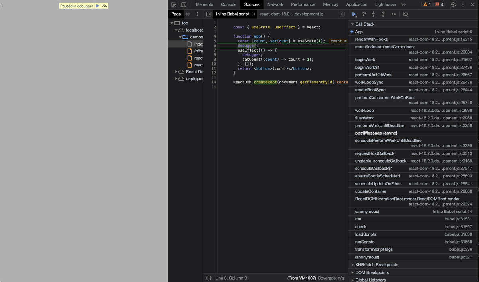Expand the React De… tree node
Image resolution: width=479 pixels, height=282 pixels.
pos(176,72)
